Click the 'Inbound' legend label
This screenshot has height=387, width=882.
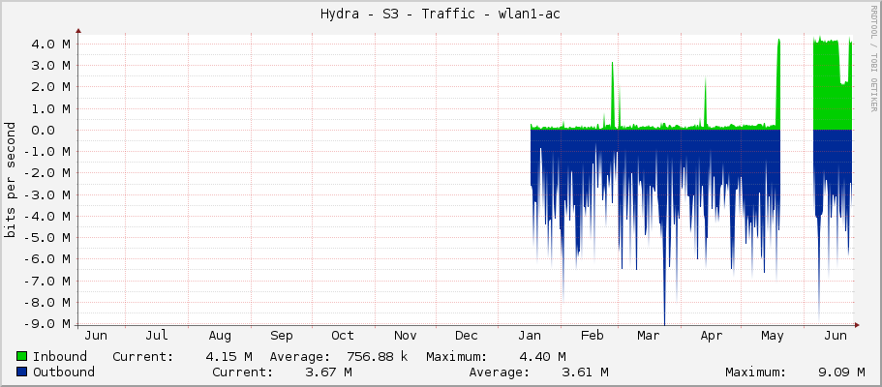point(60,356)
